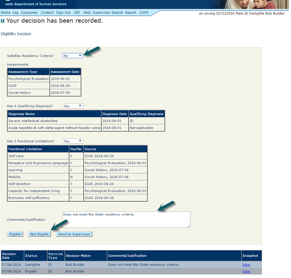Image resolution: width=291 pixels, height=278 pixels.
Task: Click into the Comments/Justification text box
Action: click(126, 220)
